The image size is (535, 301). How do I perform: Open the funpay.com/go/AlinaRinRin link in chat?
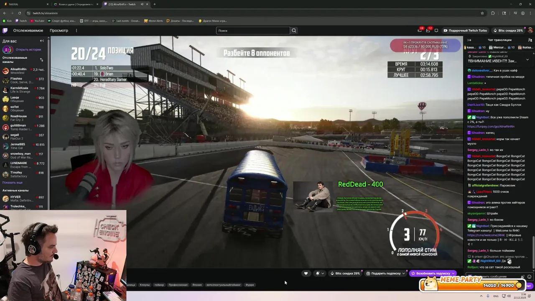491,126
